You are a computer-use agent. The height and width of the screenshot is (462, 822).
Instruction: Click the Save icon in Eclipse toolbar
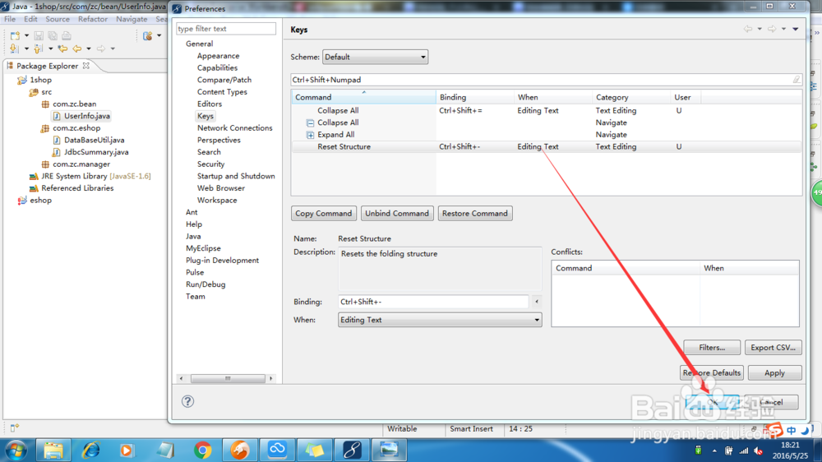[x=39, y=35]
